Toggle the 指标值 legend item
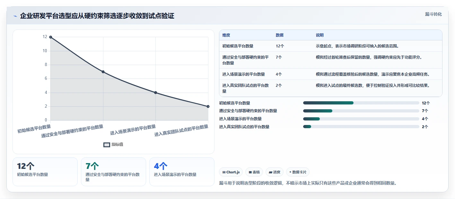This screenshot has height=199, width=455. [113, 145]
